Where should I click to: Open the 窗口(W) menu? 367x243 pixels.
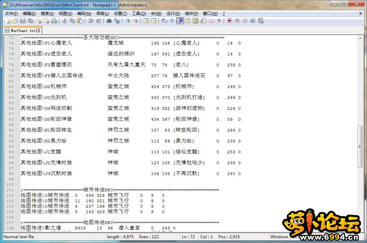210,14
